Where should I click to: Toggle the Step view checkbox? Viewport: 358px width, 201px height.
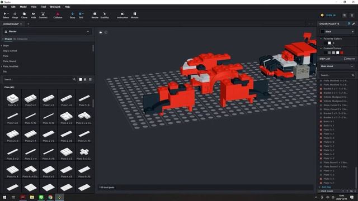pyautogui.click(x=345, y=59)
